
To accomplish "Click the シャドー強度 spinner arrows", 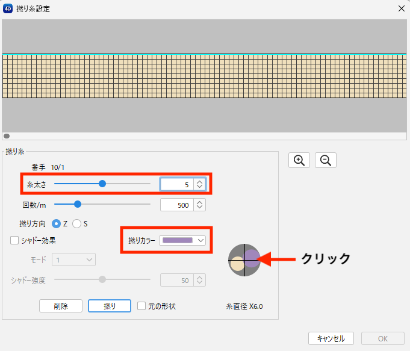I will 199,280.
